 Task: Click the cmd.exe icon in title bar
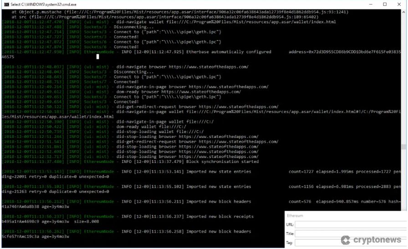(6, 4)
